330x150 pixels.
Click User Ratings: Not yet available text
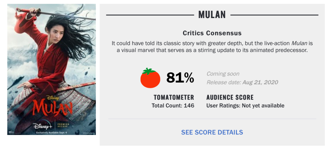click(x=245, y=106)
